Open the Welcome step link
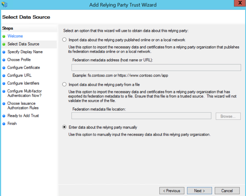This screenshot has width=246, height=196. [15, 36]
